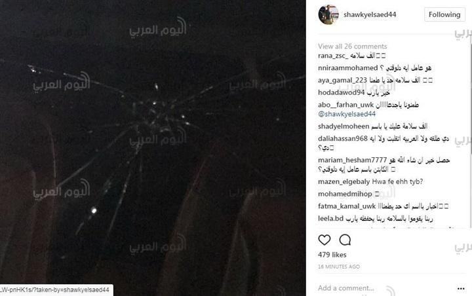Screen dimensions: 472x296
Task: Open the daliahassan968 commenter profile
Action: point(343,139)
